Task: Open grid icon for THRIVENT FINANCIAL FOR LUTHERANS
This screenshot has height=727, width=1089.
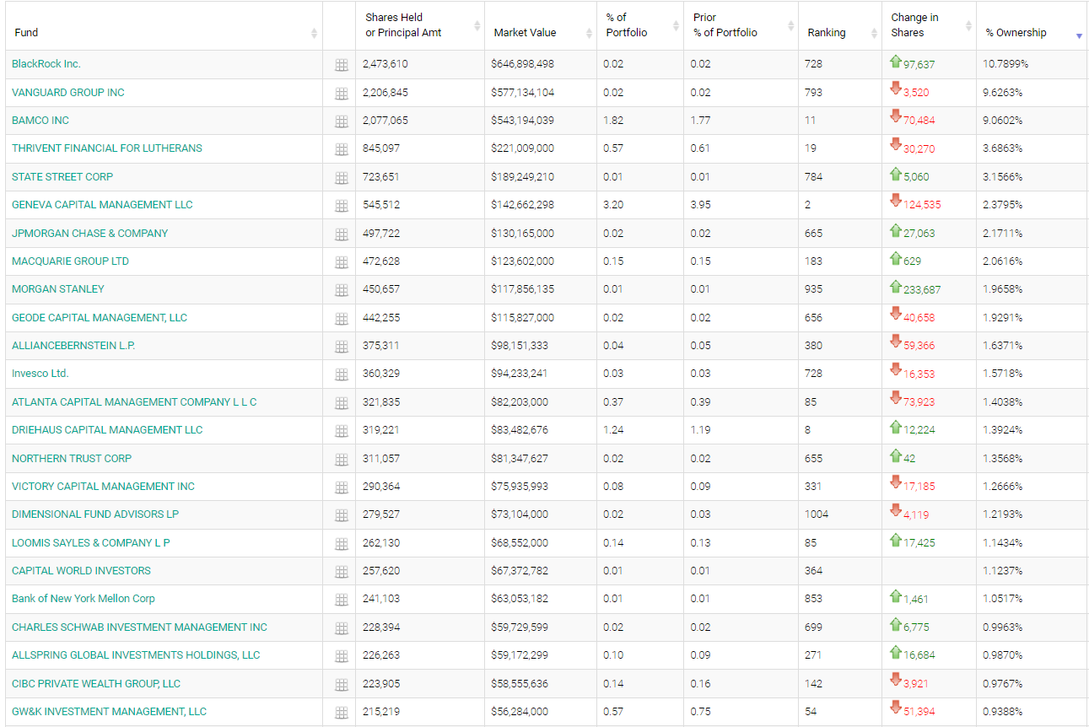Action: click(x=342, y=149)
